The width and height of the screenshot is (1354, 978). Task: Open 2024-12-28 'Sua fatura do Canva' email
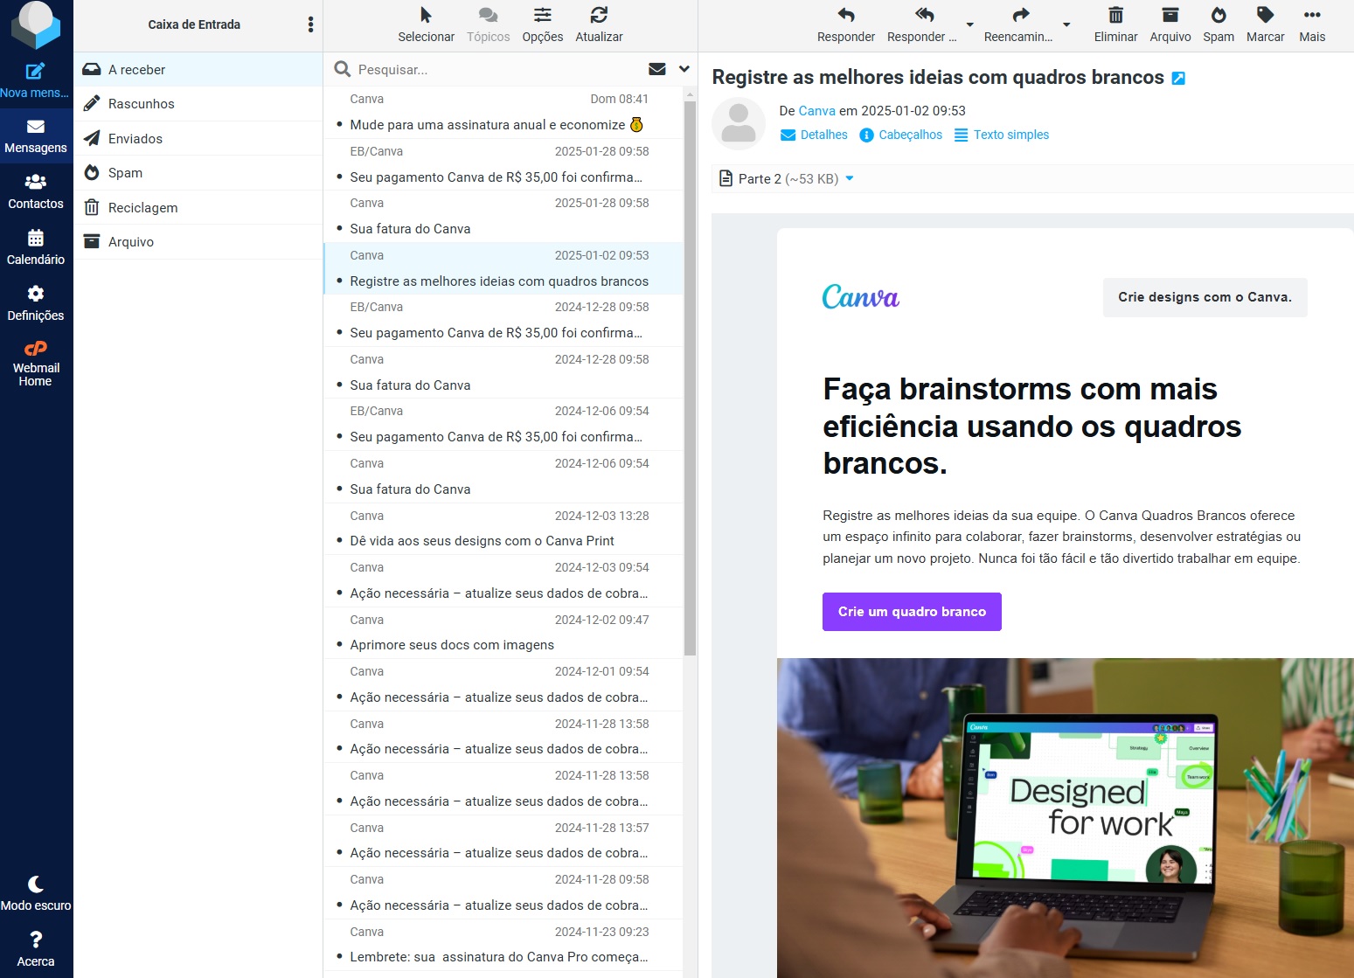tap(503, 372)
